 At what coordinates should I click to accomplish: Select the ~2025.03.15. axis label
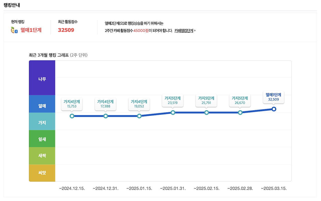point(274,188)
